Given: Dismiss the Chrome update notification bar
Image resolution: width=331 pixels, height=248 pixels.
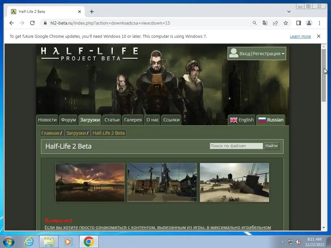Looking at the screenshot, I should (318, 36).
